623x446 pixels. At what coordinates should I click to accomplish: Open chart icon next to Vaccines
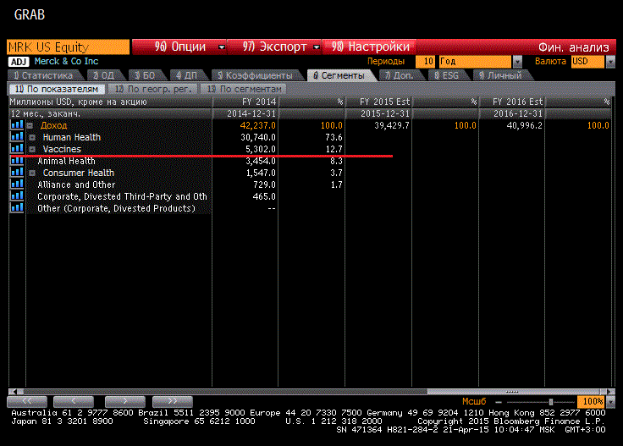tap(16, 149)
